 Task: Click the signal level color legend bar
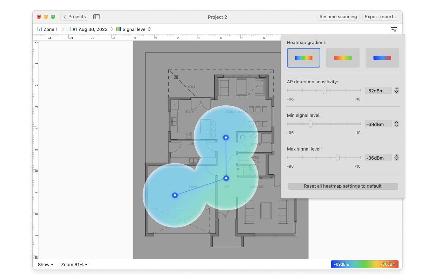(365, 264)
